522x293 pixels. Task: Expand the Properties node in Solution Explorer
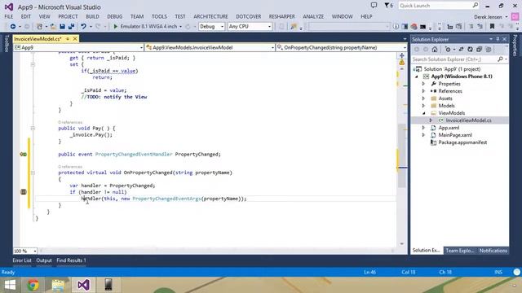[x=423, y=84]
